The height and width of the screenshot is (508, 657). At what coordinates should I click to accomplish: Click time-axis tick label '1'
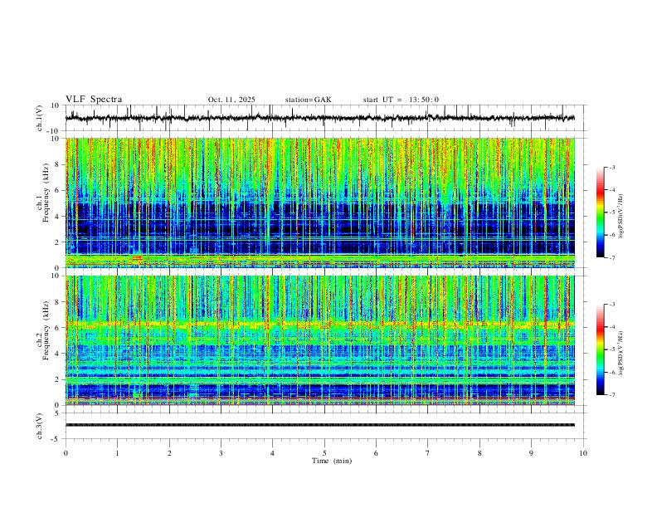tap(117, 453)
